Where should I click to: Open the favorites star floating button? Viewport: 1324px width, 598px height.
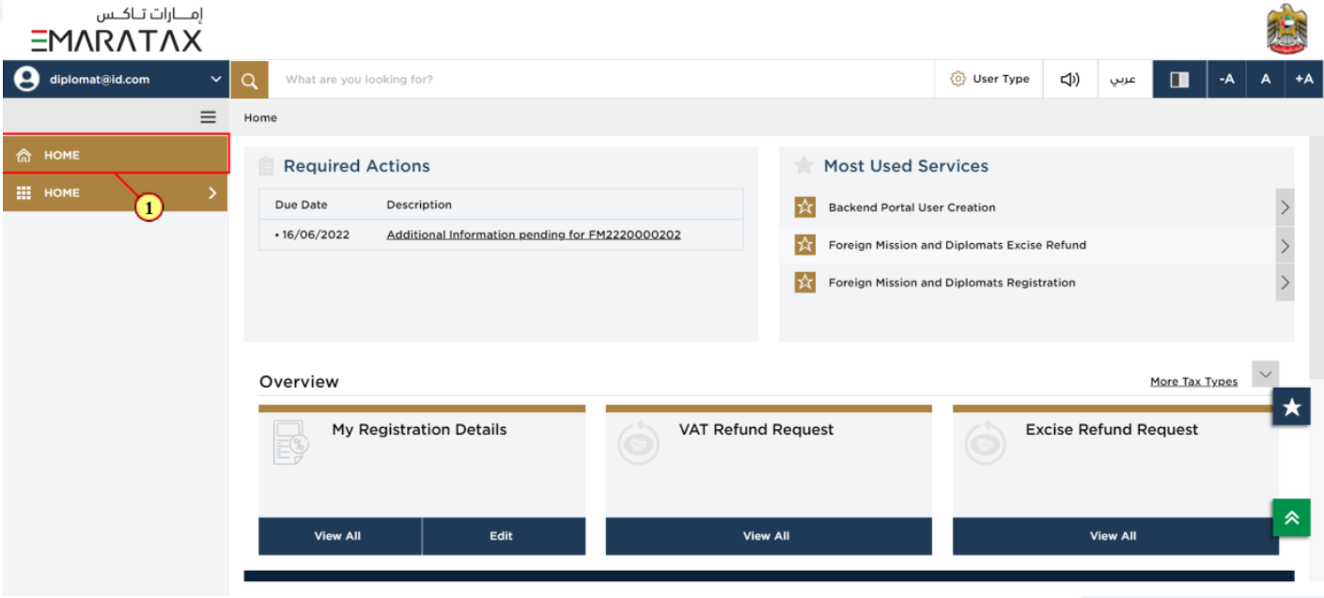click(x=1291, y=406)
